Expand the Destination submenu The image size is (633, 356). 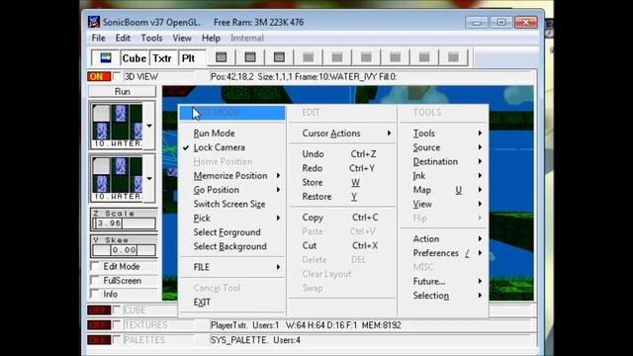point(444,161)
